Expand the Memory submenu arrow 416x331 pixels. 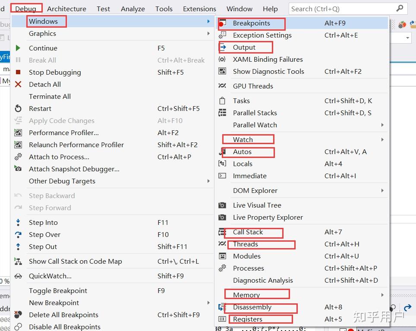pos(382,295)
